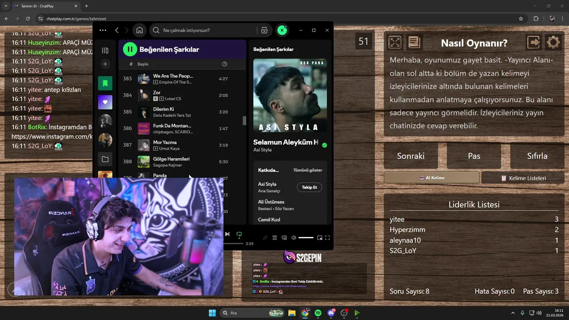Open Spotify three-dot main menu
Viewport: 569px width, 320px height.
(103, 30)
